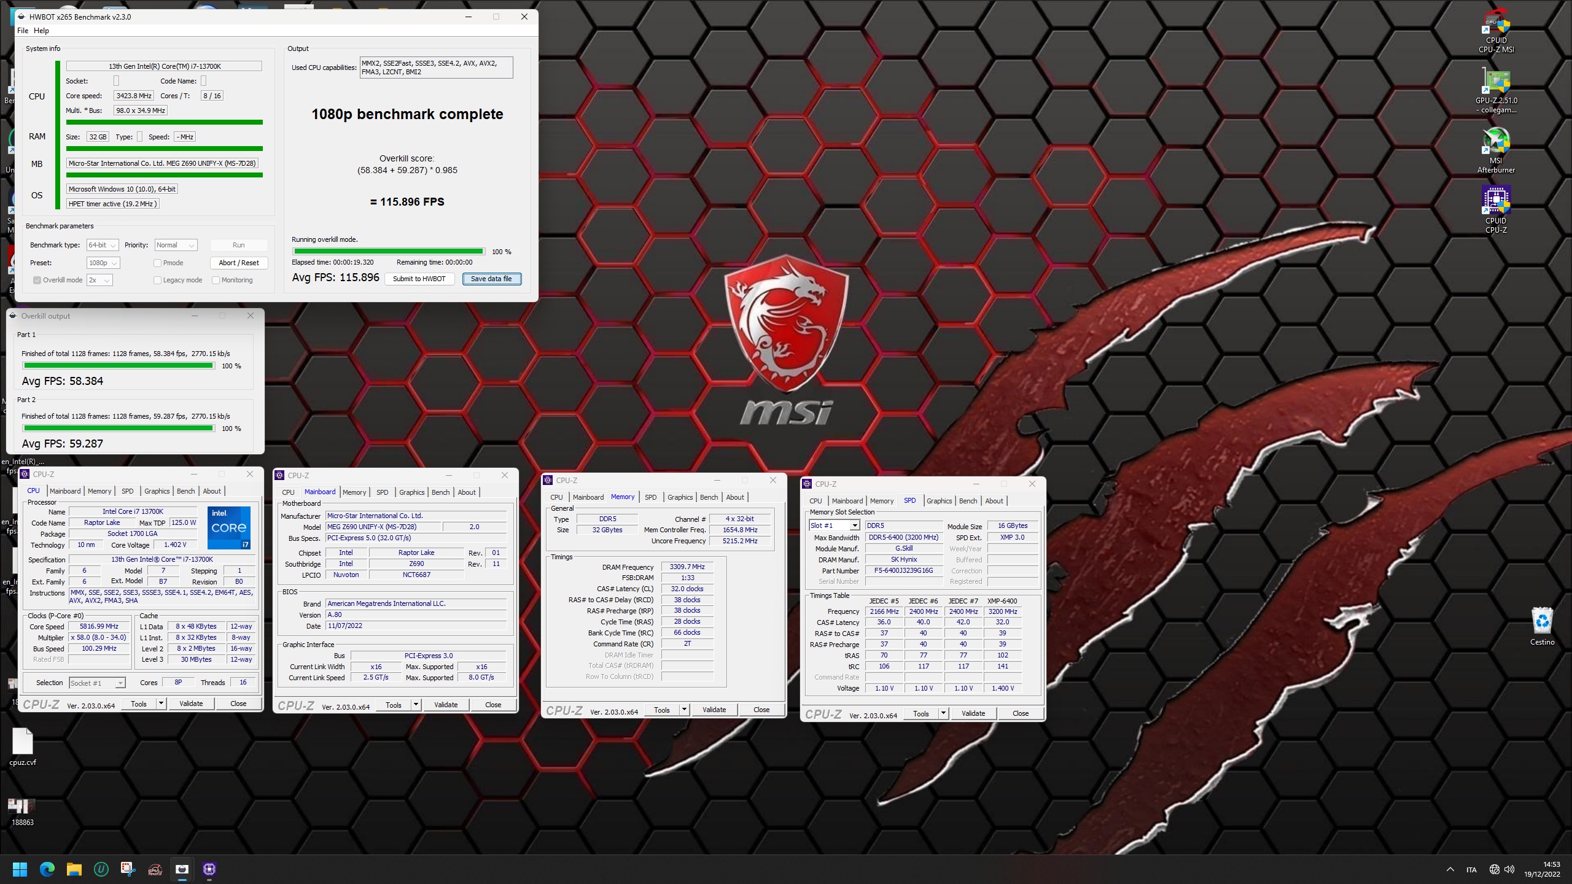Screen dimensions: 1572x884
Task: Select the 188863 desktop file icon
Action: click(x=23, y=812)
